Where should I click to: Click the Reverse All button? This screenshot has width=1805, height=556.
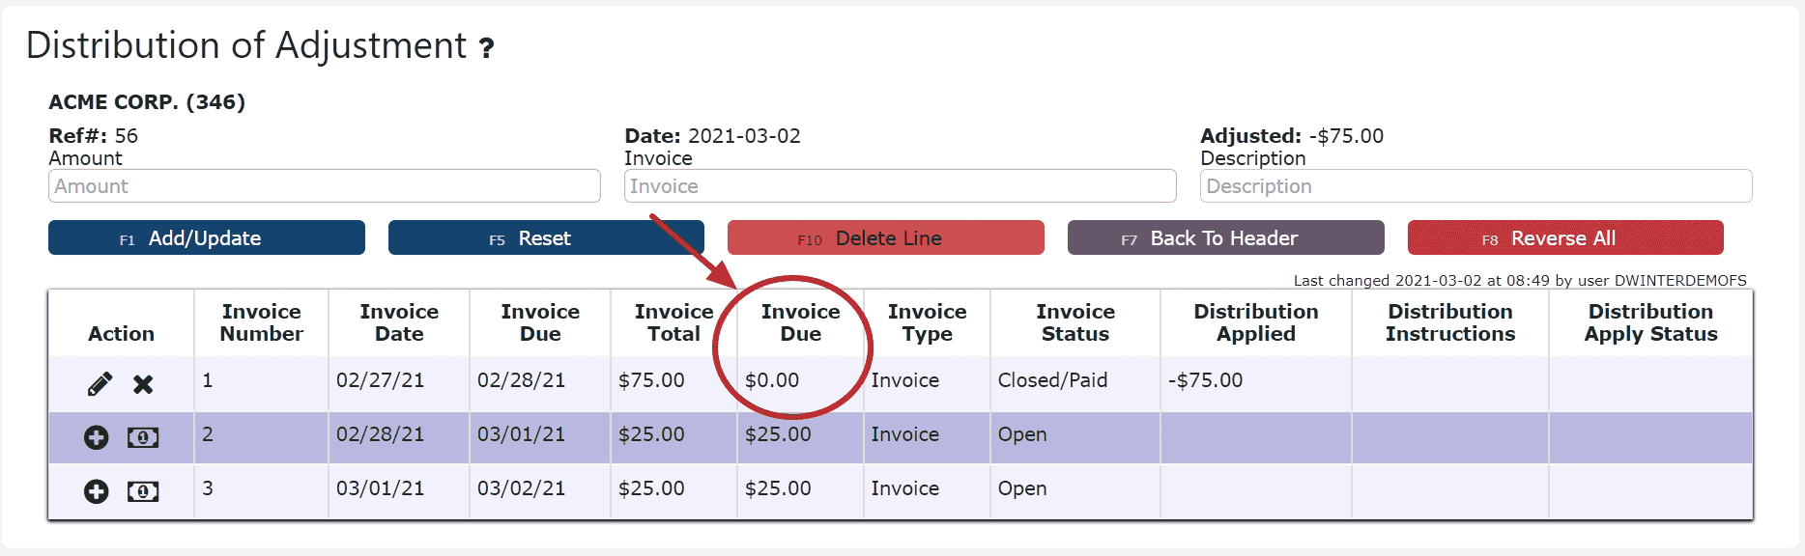[1565, 237]
